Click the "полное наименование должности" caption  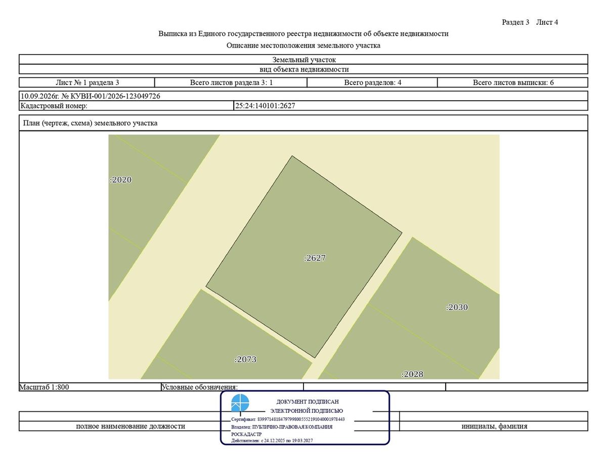131,426
